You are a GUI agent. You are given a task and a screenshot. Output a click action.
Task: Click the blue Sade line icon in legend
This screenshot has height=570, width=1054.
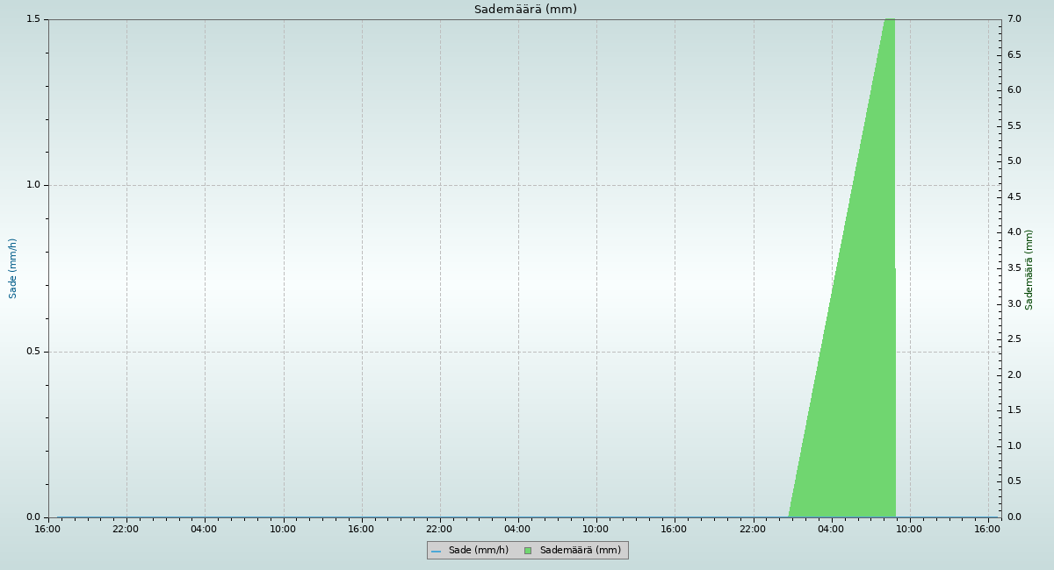[x=436, y=551]
